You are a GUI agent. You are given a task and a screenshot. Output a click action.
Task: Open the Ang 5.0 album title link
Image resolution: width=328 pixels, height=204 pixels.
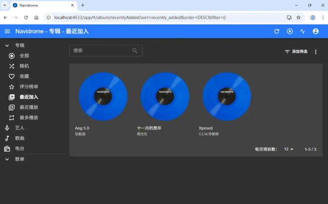pos(82,128)
